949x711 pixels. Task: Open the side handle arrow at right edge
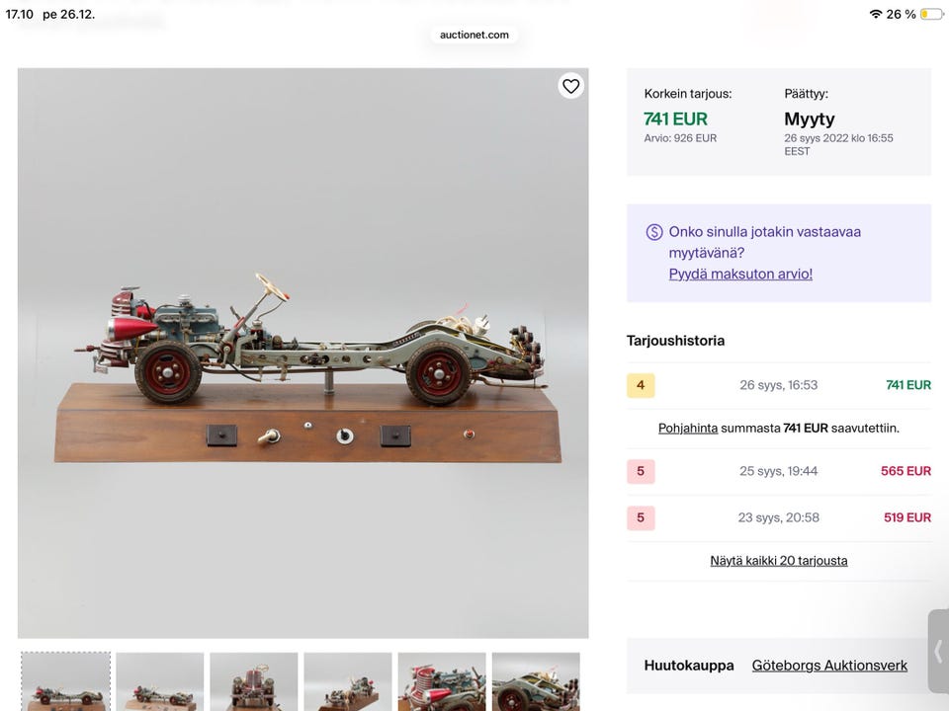(x=938, y=651)
